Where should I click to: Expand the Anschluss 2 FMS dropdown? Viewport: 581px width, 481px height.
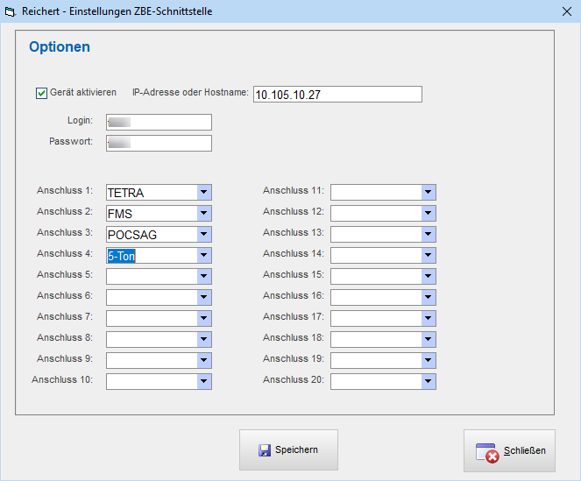coord(203,214)
